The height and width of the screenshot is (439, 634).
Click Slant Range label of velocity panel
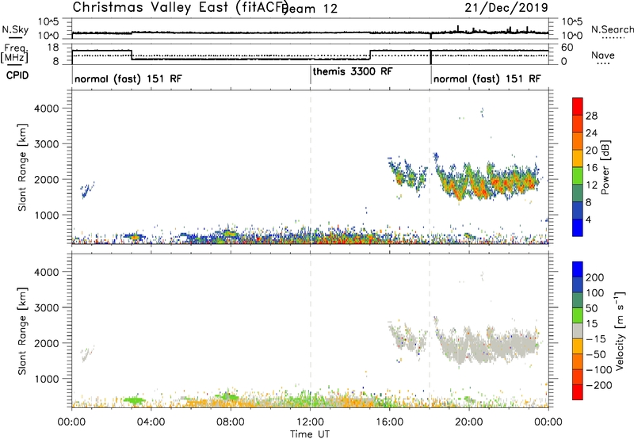pyautogui.click(x=22, y=331)
